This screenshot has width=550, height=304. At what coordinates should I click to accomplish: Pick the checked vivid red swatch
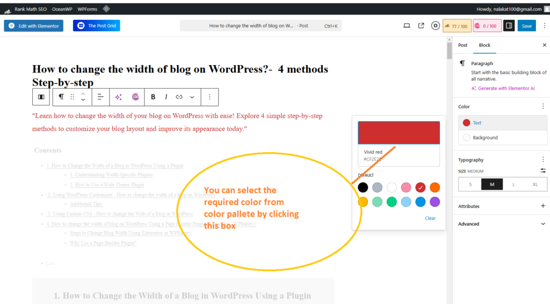420,187
